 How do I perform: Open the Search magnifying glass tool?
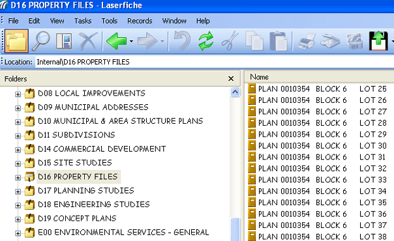click(40, 41)
